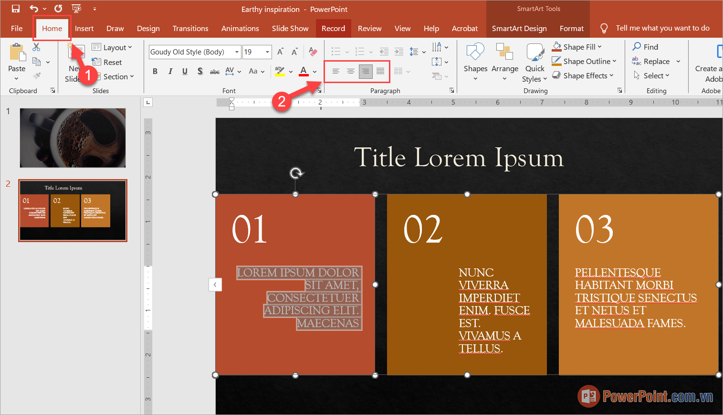
Task: Switch to the Review tab
Action: [370, 28]
